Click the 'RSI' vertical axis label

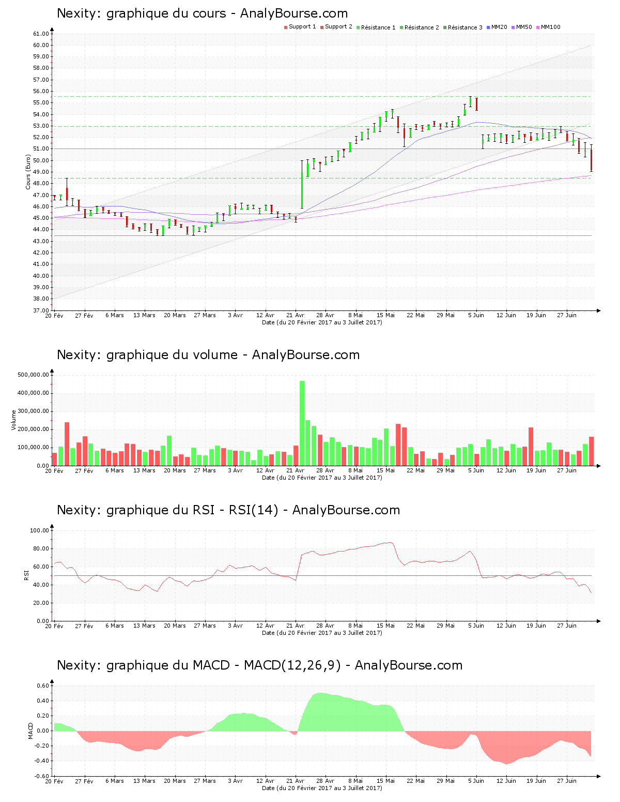(26, 575)
